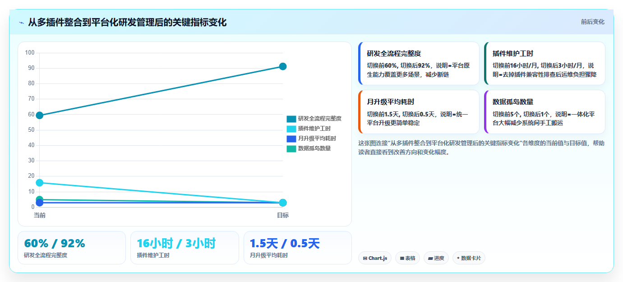623x282 pixels.
Task: Click the lightning icon beside the title
Action: [22, 23]
